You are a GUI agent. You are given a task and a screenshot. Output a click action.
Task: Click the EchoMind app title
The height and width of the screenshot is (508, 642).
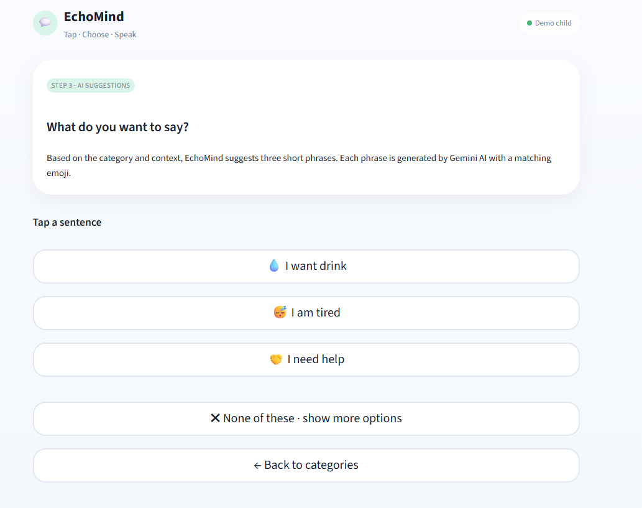click(94, 17)
